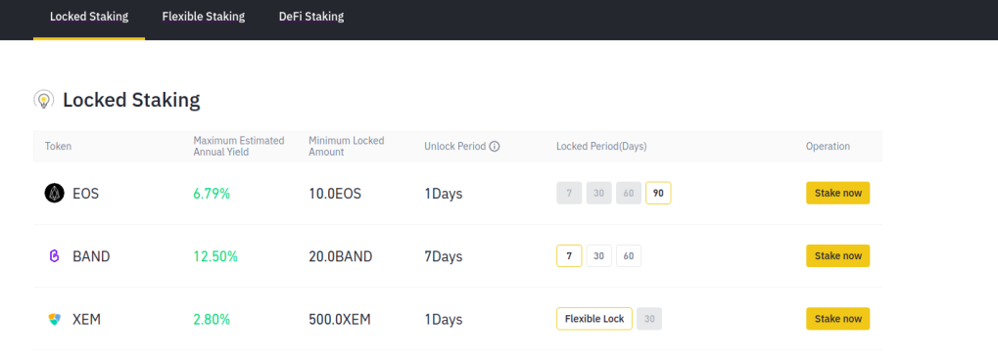The height and width of the screenshot is (359, 998).
Task: Select the 90-day locked period for EOS
Action: pyautogui.click(x=658, y=193)
